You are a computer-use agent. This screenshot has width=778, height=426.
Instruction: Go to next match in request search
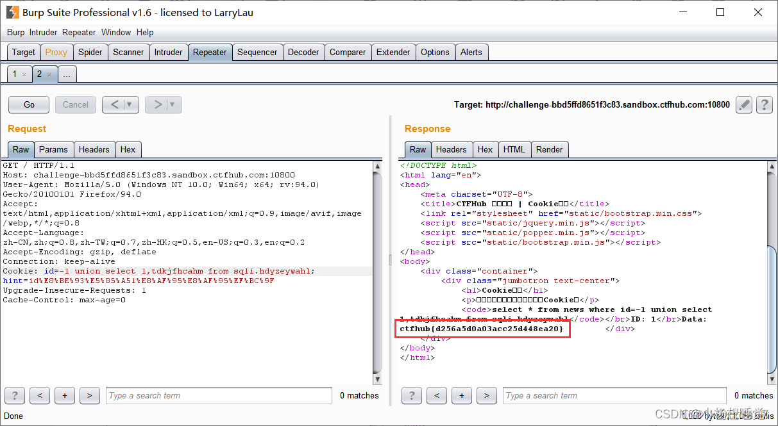coord(89,395)
